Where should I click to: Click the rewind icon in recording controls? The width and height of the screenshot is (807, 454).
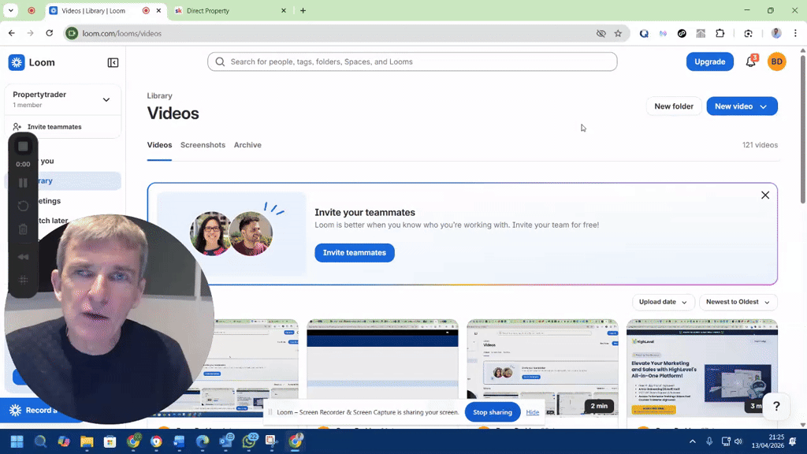(23, 257)
